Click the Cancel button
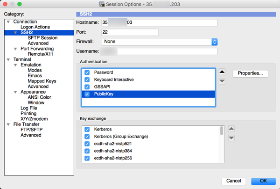 coord(234,181)
